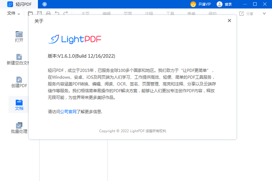The image size is (272, 181).
Task: Click the undo arrow icon
Action: tap(57, 13)
